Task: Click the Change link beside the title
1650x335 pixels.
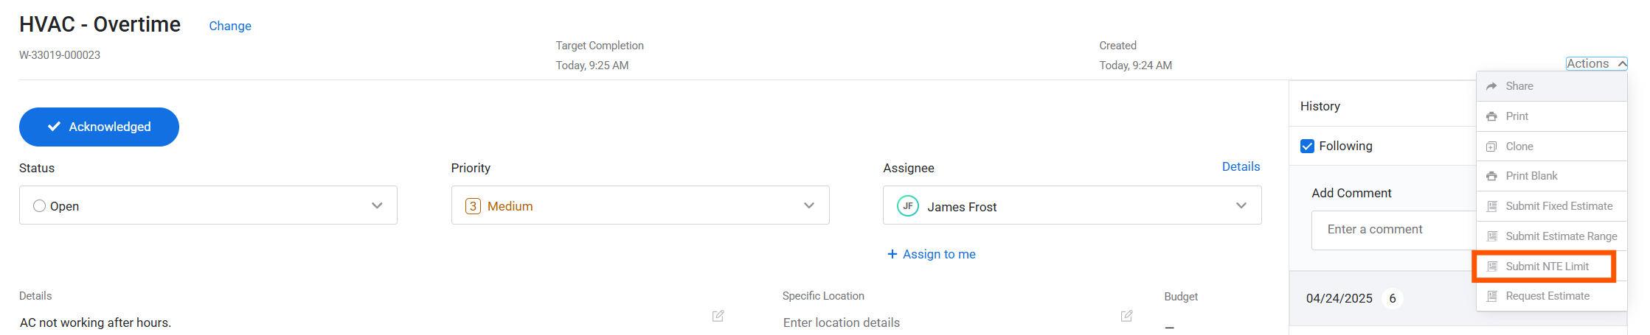Action: click(230, 26)
